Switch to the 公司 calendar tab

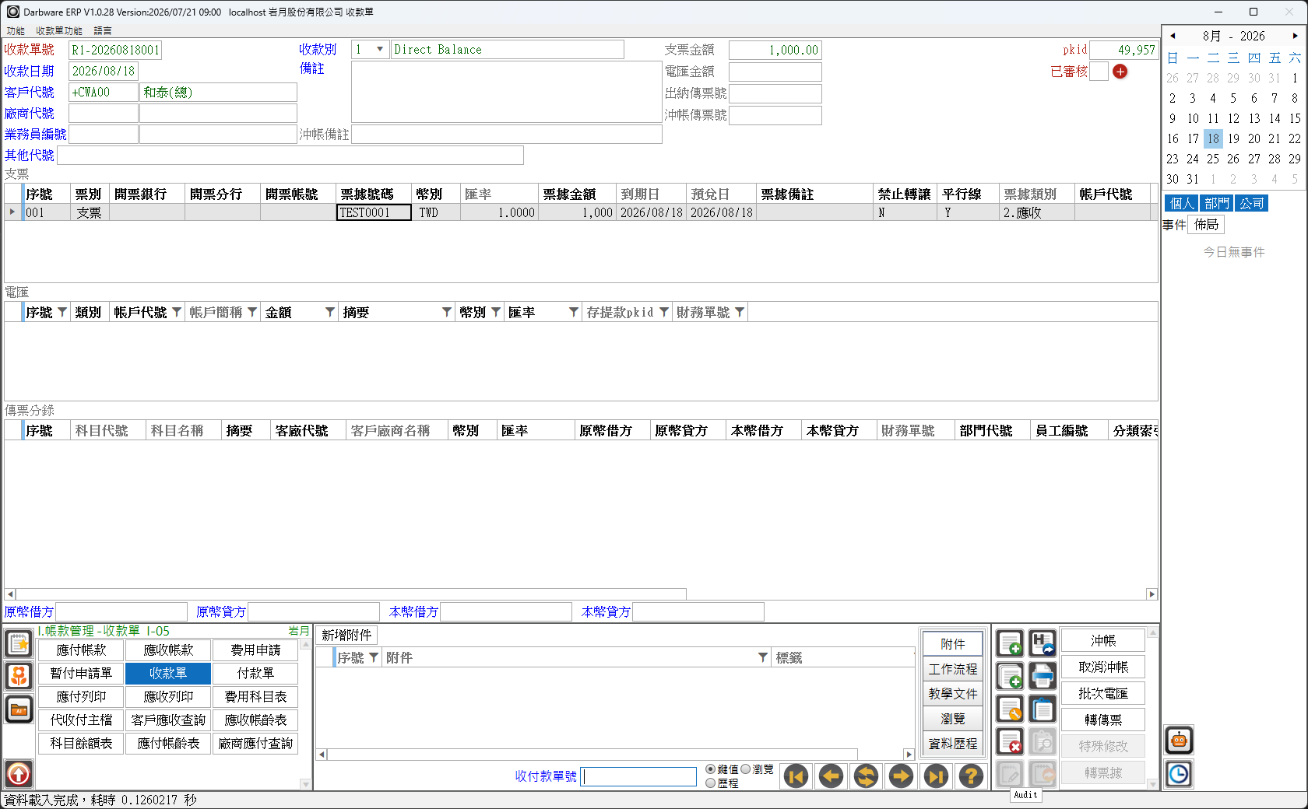tap(1252, 203)
